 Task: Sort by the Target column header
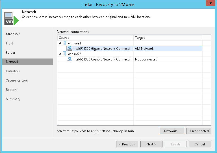(168, 38)
